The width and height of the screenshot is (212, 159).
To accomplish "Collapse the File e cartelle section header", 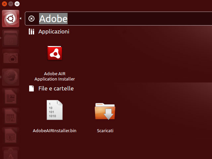I will 56,88.
